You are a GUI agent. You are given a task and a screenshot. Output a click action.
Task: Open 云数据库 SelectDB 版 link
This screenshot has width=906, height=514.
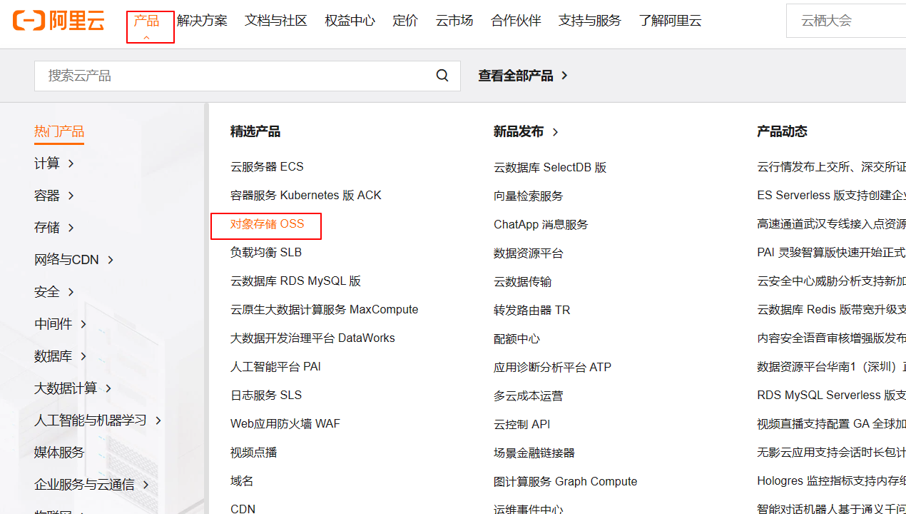[549, 168]
